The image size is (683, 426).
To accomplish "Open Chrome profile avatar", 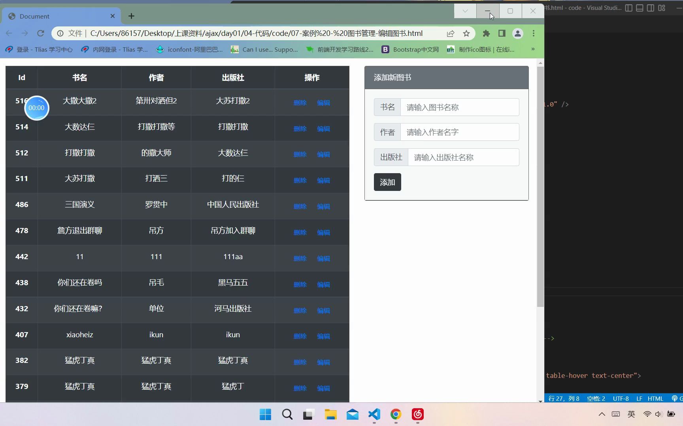I will coord(518,34).
